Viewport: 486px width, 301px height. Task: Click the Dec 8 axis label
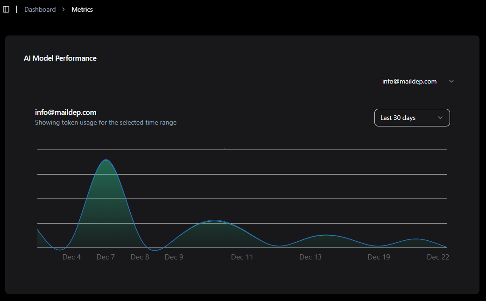(x=140, y=257)
